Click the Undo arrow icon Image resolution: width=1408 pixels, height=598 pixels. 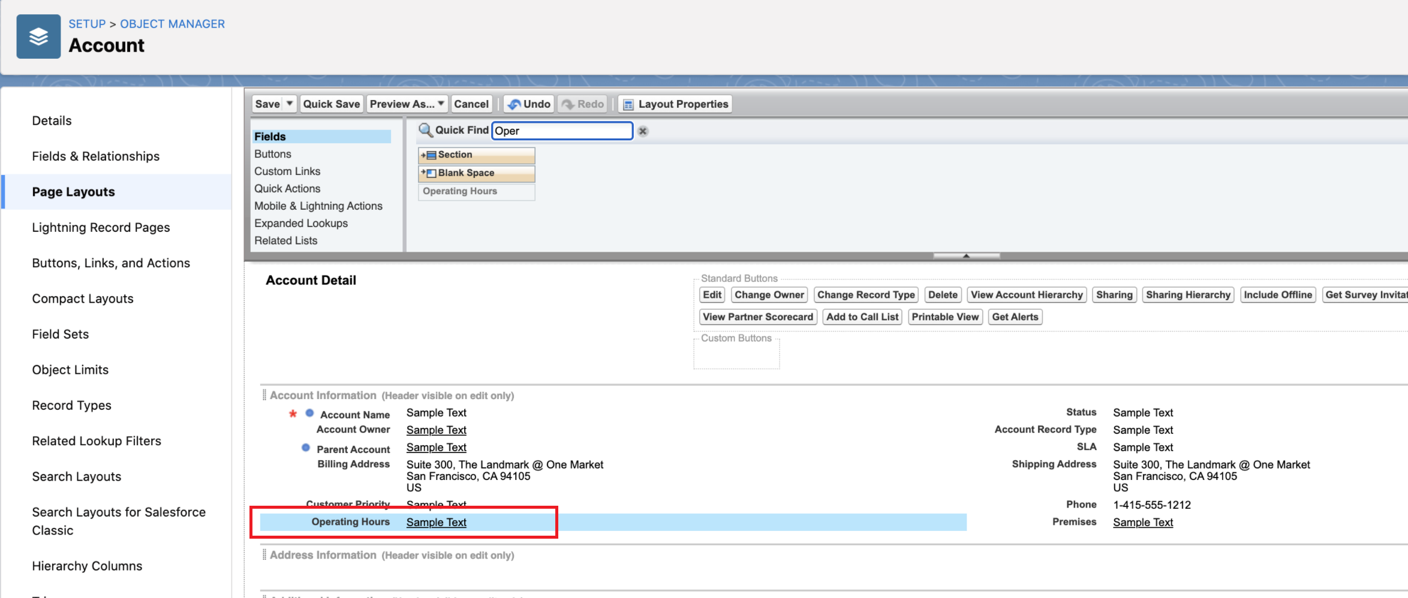click(514, 104)
